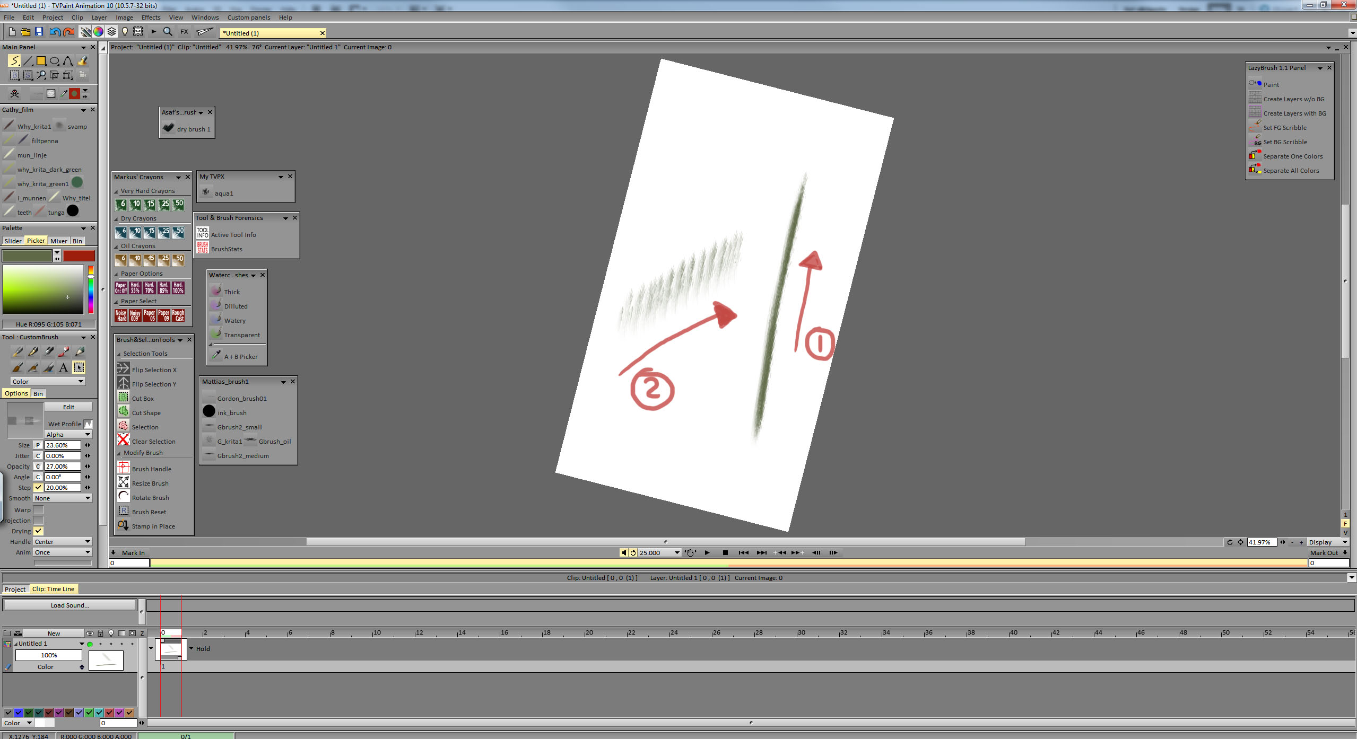1357x739 pixels.
Task: Open the Custom panels menu
Action: 249,17
